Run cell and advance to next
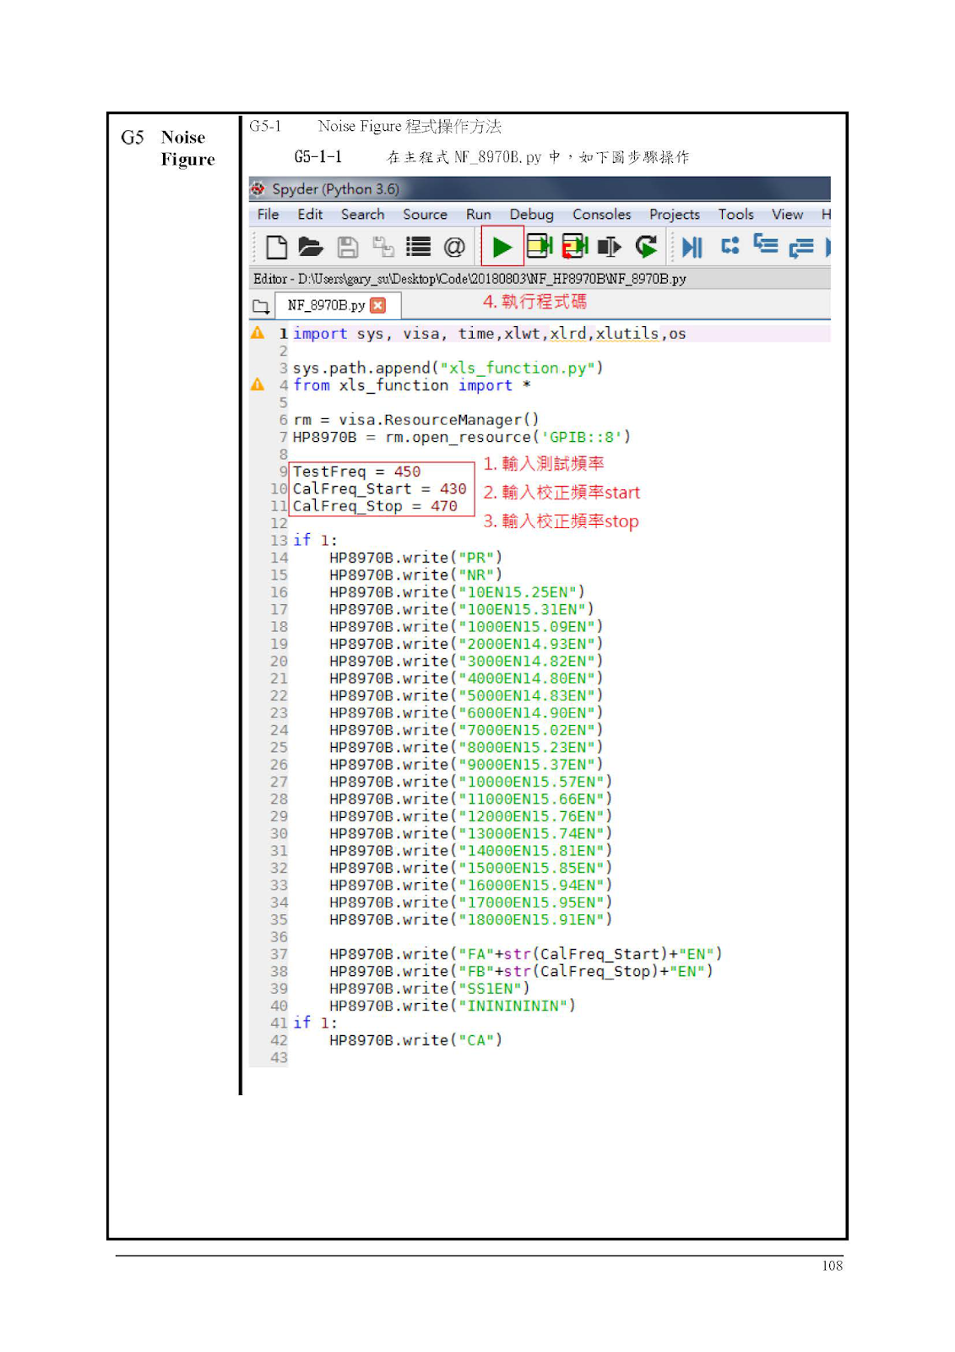The image size is (955, 1352). click(x=575, y=247)
